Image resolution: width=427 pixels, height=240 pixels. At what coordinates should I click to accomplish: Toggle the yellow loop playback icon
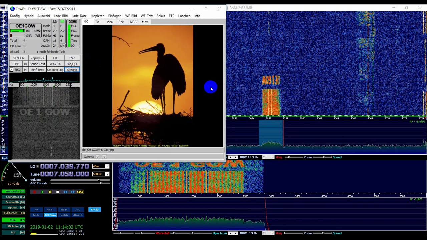pos(80,192)
